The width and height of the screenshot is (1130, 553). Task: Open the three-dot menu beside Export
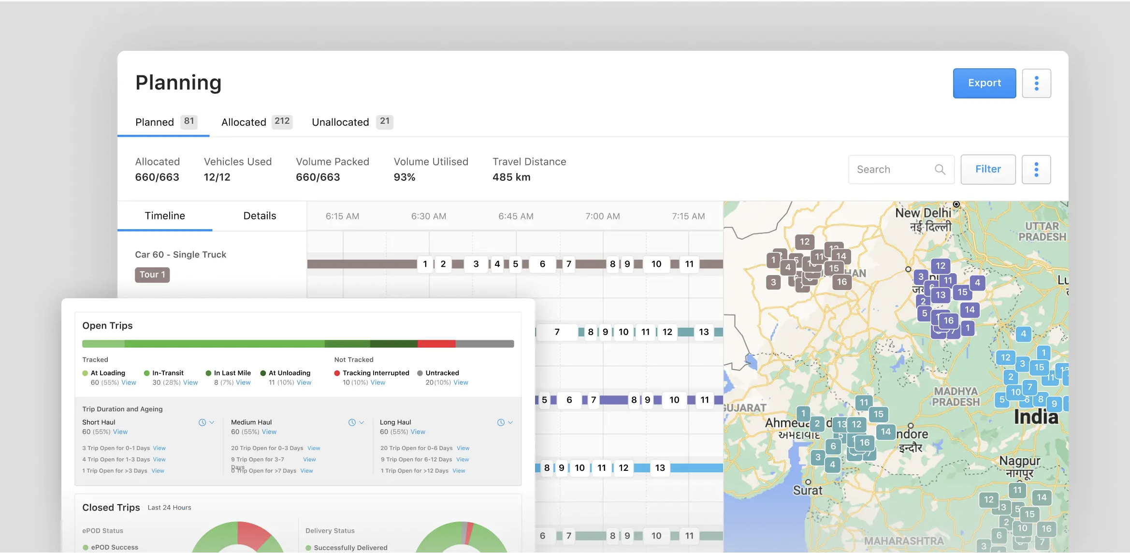[x=1036, y=83]
